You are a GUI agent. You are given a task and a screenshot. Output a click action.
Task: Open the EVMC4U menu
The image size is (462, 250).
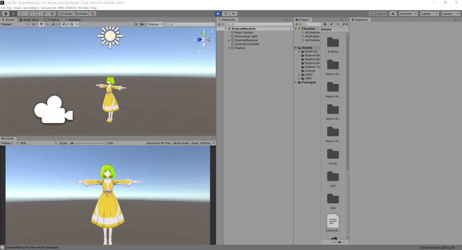(71, 8)
